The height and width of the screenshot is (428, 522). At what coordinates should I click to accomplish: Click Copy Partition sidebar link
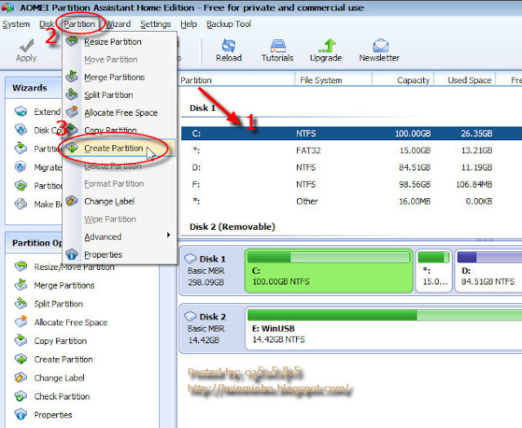(60, 341)
